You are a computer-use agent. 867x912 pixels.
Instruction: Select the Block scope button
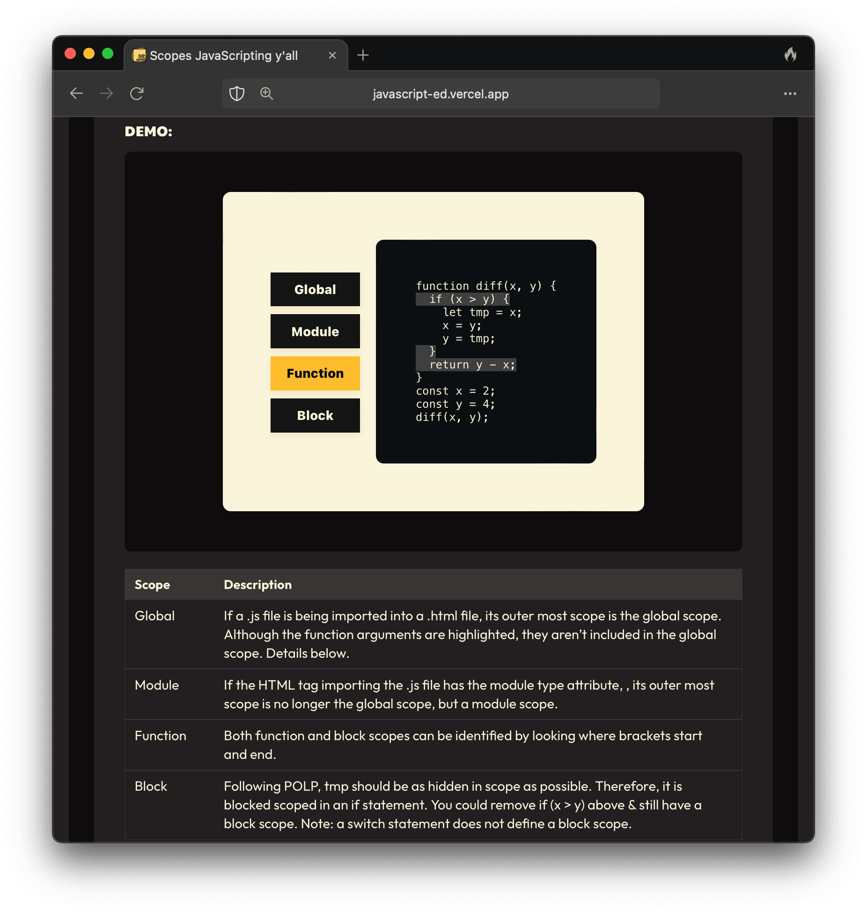click(x=315, y=416)
